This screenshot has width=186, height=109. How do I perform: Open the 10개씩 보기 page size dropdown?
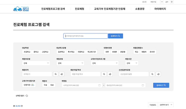166,105
